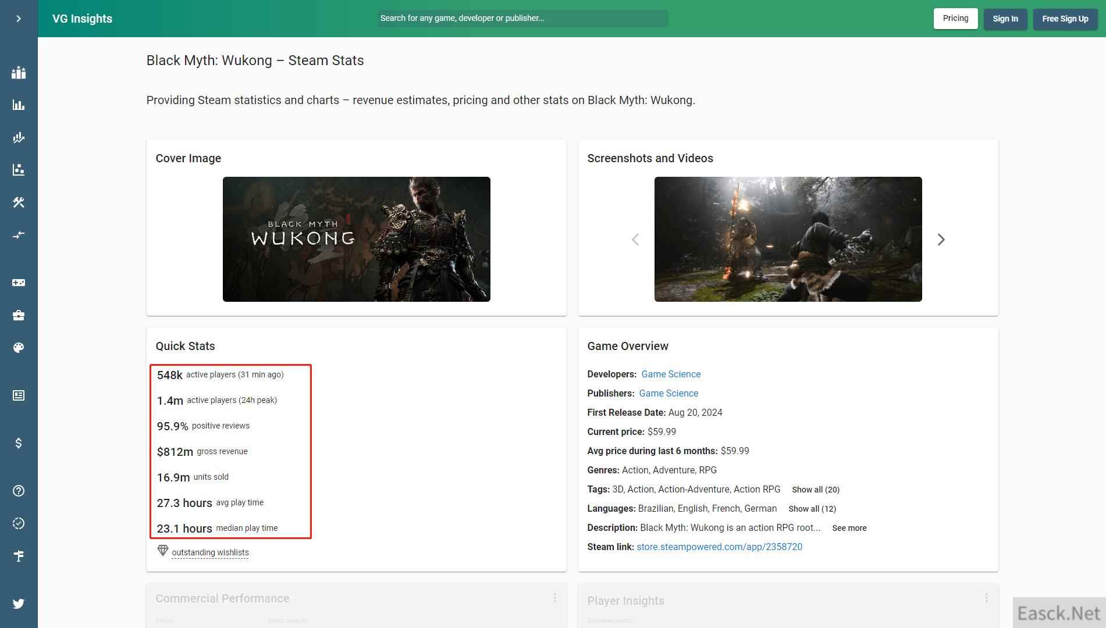The image size is (1106, 628).
Task: Click the 23.1 hours median play time
Action: click(x=217, y=529)
